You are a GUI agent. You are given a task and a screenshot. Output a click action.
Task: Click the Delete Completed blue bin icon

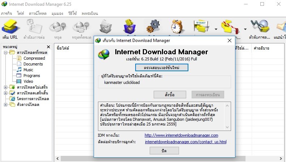(129, 27)
